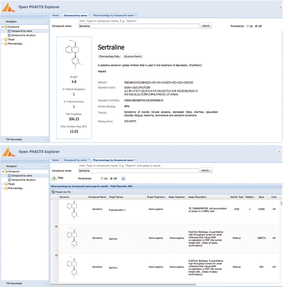Click P-glycoprotein 1 target cell
Image resolution: width=283 pixels, height=287 pixels.
[117, 210]
